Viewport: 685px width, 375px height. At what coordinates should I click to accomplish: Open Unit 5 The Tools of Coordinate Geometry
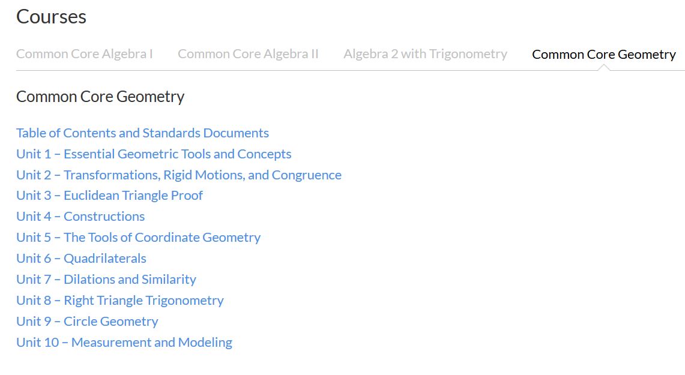pos(139,237)
